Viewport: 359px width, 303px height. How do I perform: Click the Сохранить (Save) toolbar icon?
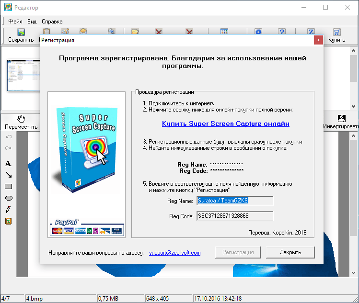tap(21, 33)
